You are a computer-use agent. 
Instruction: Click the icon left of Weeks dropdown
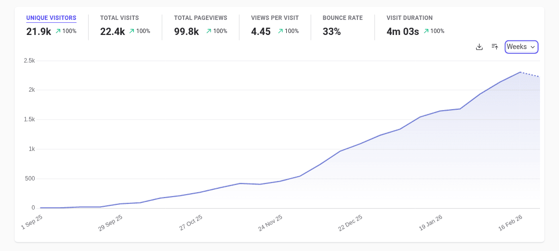pyautogui.click(x=495, y=47)
